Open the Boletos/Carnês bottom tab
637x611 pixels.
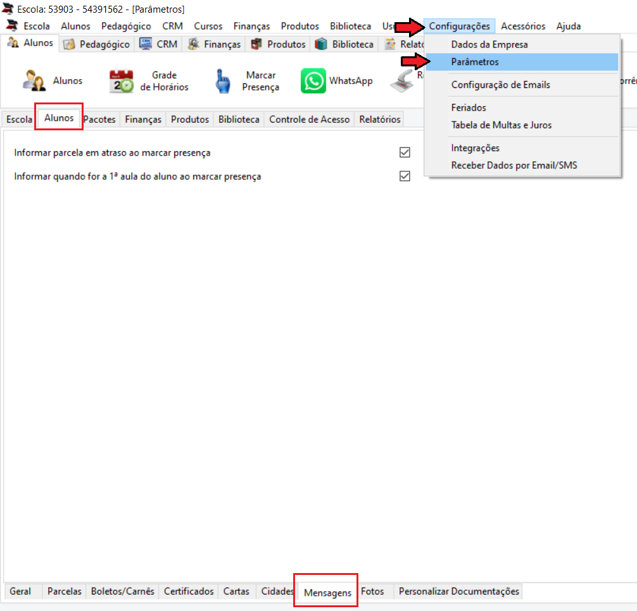[122, 591]
